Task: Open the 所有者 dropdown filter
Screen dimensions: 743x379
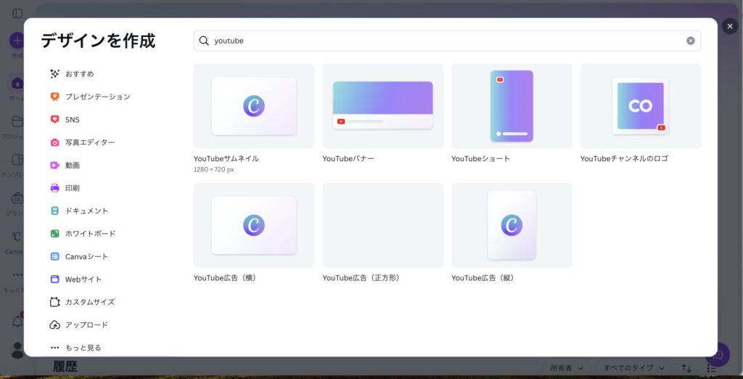Action: pyautogui.click(x=567, y=368)
